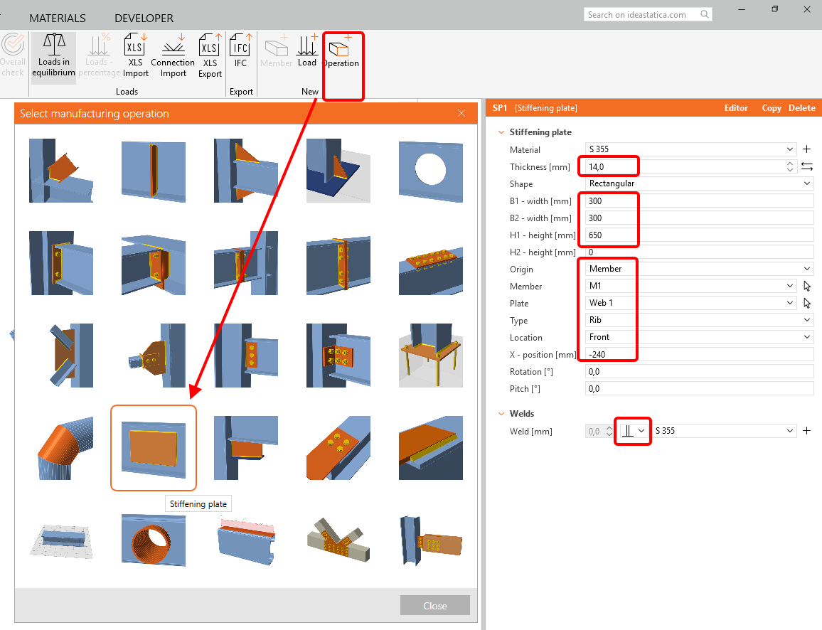Click the B1 - width field
This screenshot has width=822, height=630.
699,201
